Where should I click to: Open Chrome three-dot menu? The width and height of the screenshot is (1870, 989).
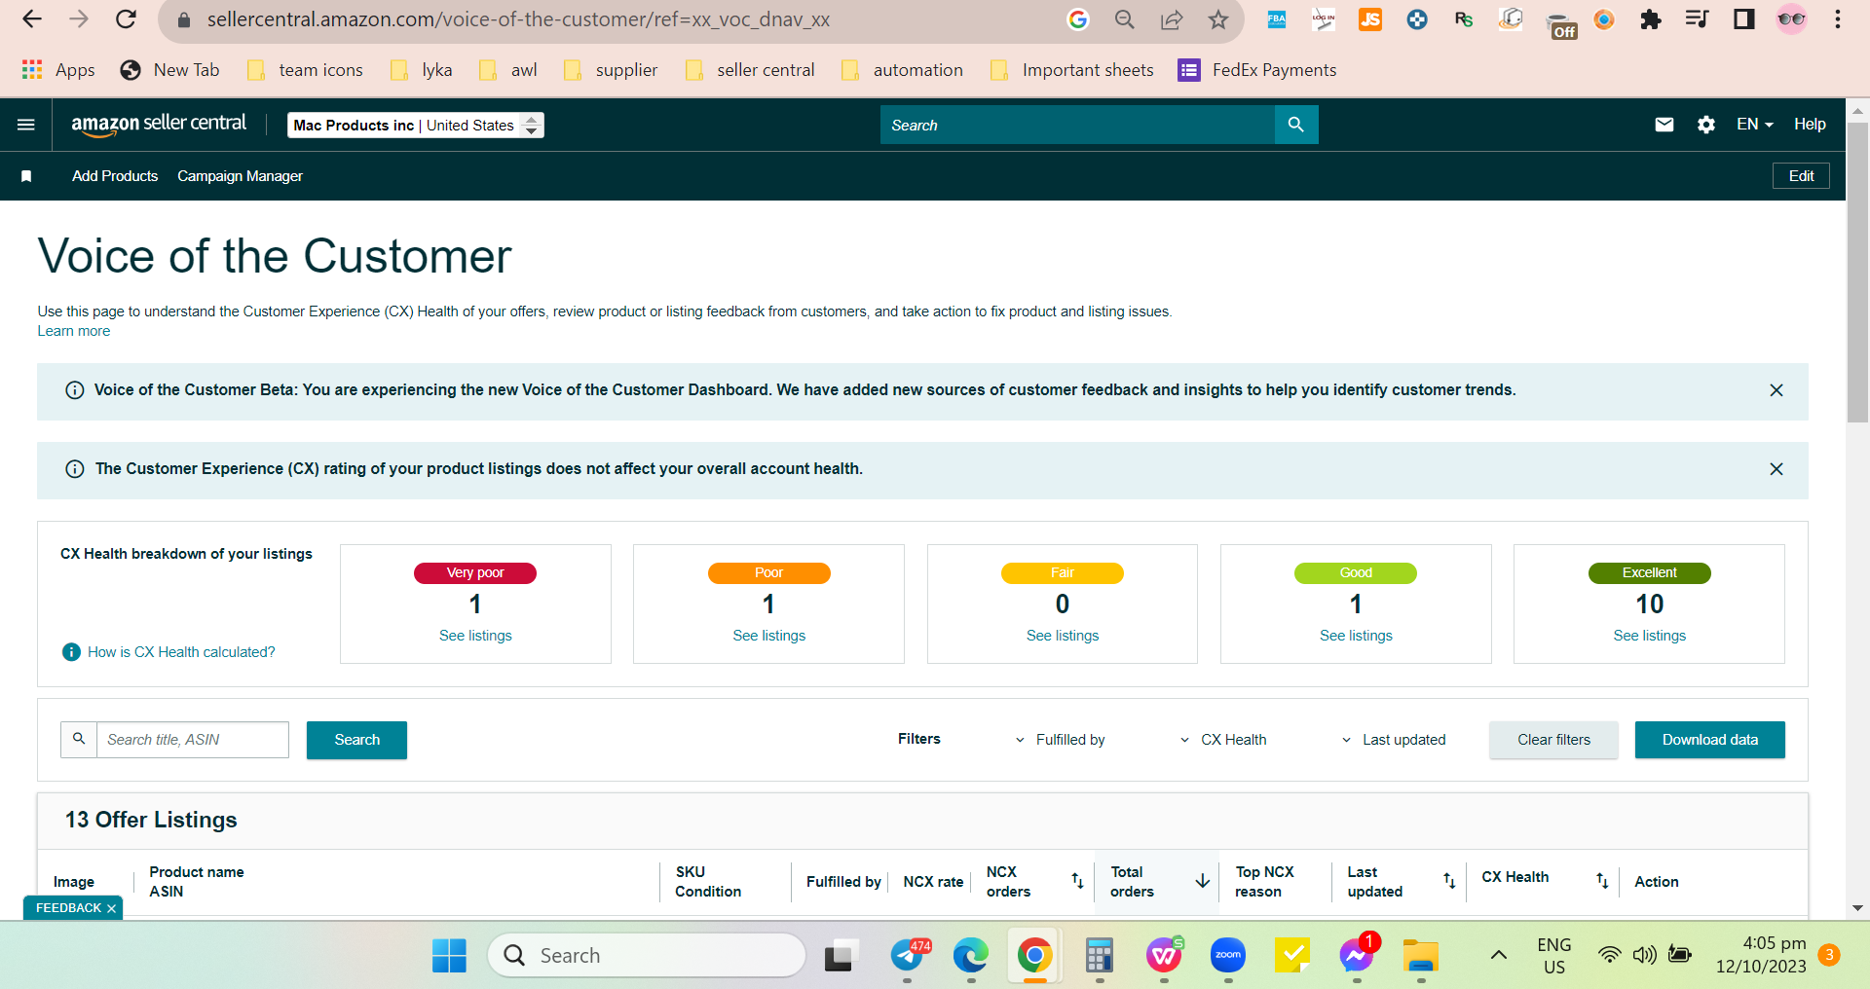pos(1838,19)
